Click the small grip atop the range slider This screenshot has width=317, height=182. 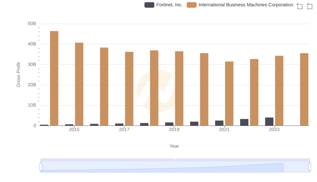click(x=175, y=159)
